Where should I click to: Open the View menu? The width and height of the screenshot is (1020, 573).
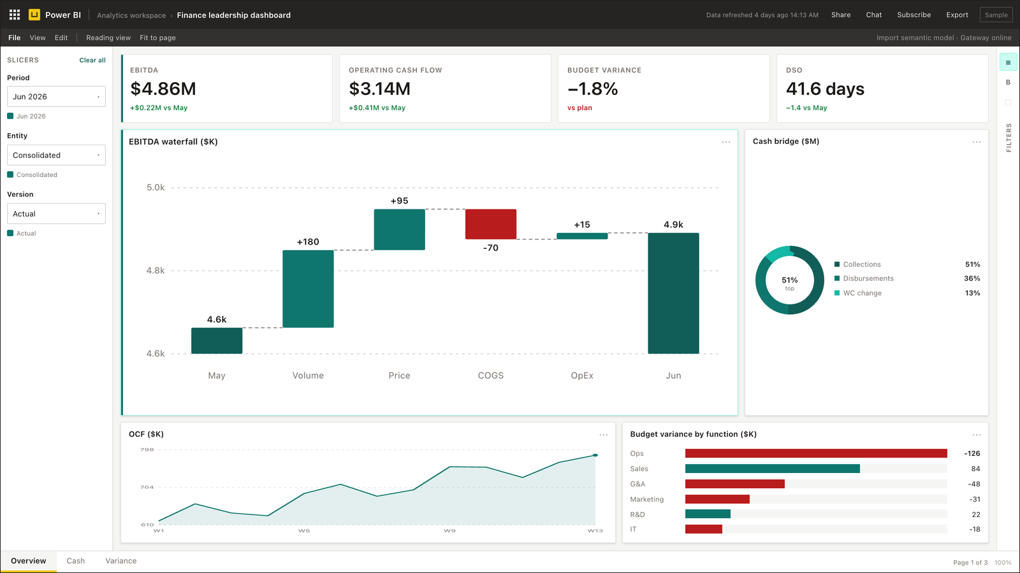(x=38, y=38)
